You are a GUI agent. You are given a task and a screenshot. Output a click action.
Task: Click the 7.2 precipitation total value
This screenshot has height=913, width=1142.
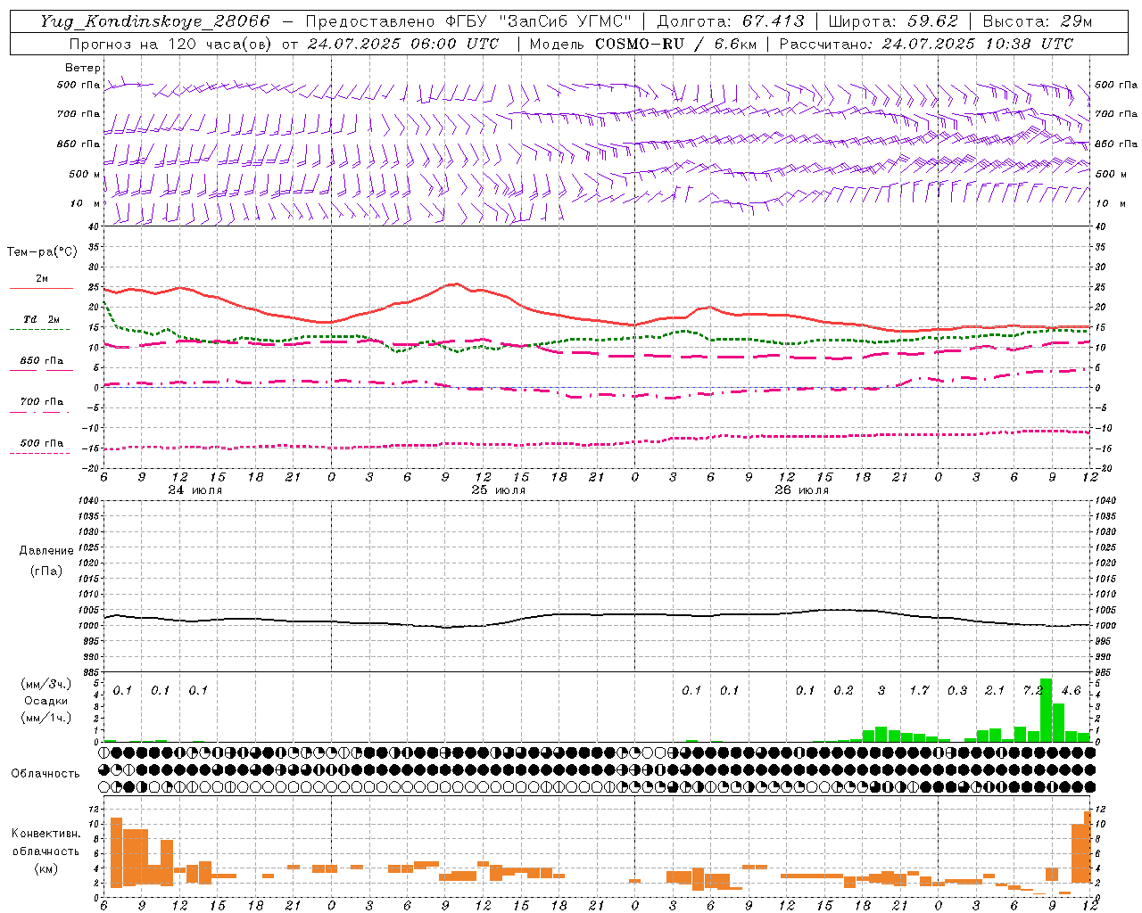pyautogui.click(x=1033, y=690)
